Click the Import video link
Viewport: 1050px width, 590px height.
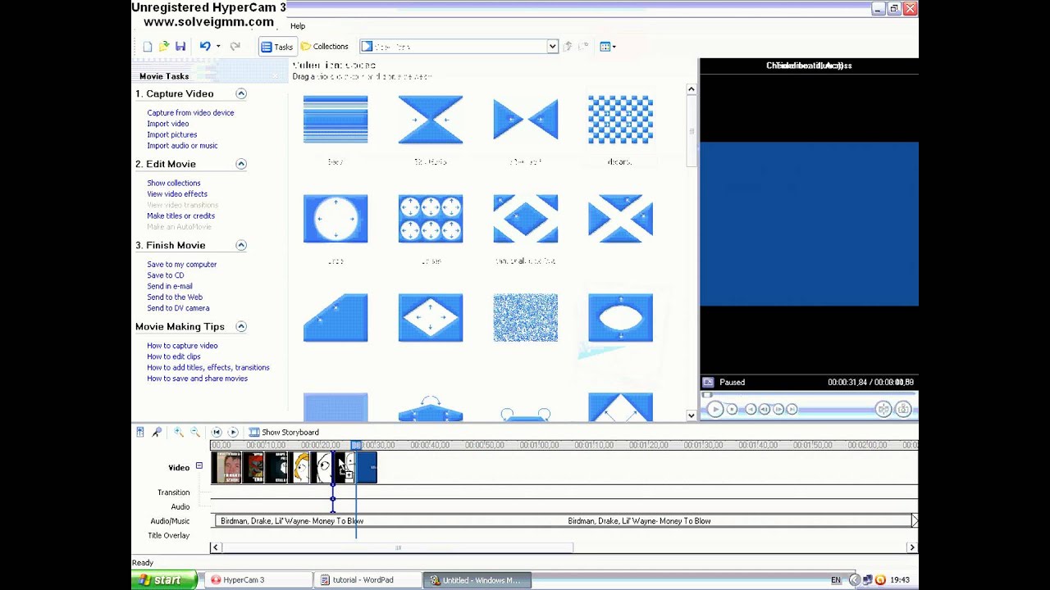tap(167, 124)
